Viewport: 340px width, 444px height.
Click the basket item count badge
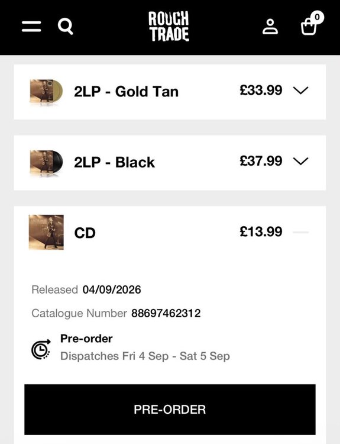coord(317,17)
